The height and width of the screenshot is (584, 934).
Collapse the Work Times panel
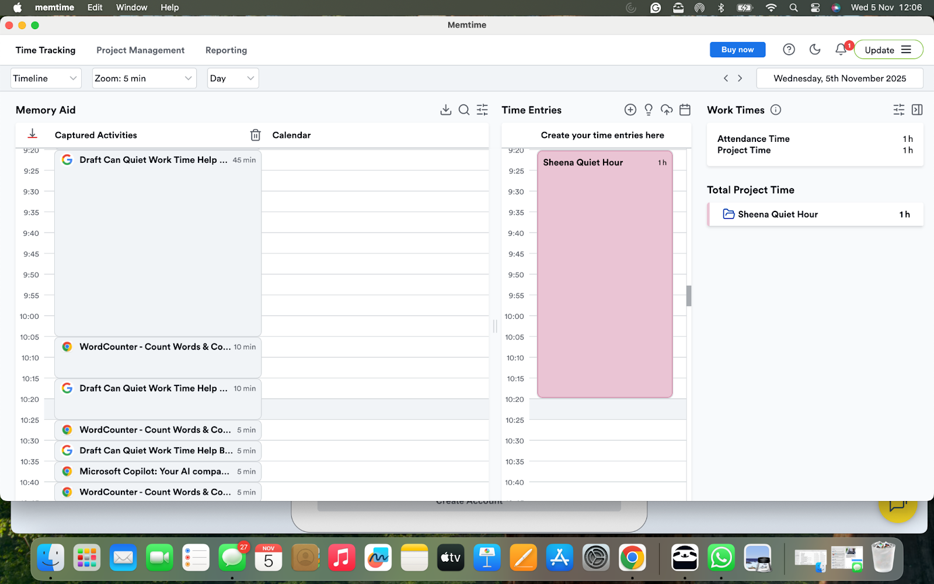(916, 109)
